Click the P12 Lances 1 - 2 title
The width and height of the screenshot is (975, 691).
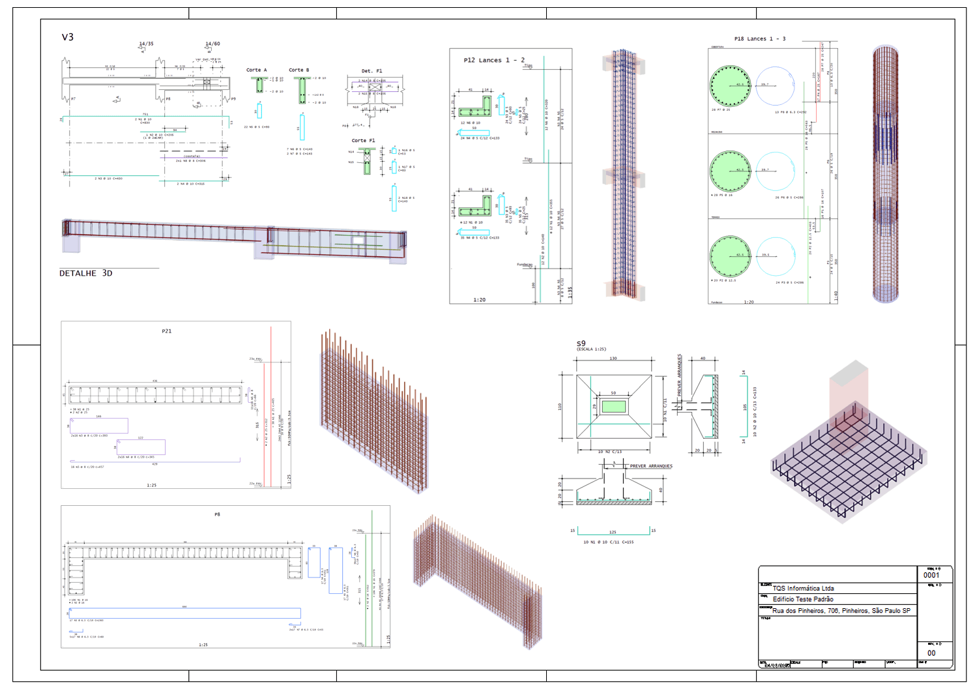(x=494, y=60)
